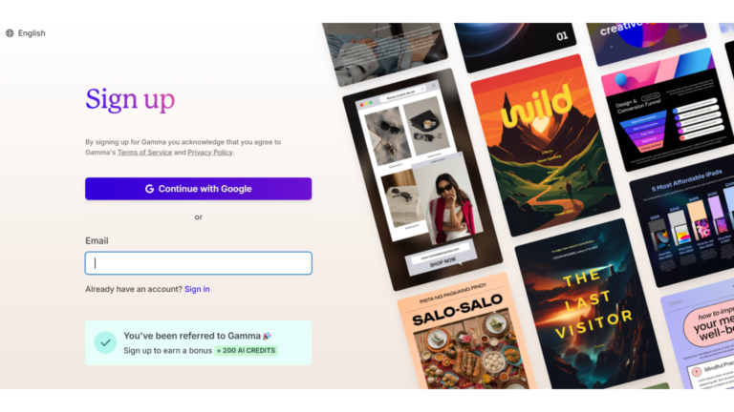Open the Privacy Policy link
The image size is (734, 412).
[x=210, y=153]
